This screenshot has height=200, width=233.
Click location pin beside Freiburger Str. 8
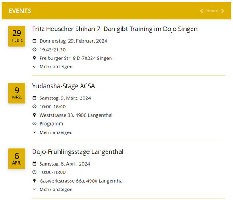pos(35,58)
